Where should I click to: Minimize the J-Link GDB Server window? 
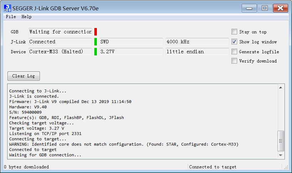click(249, 9)
